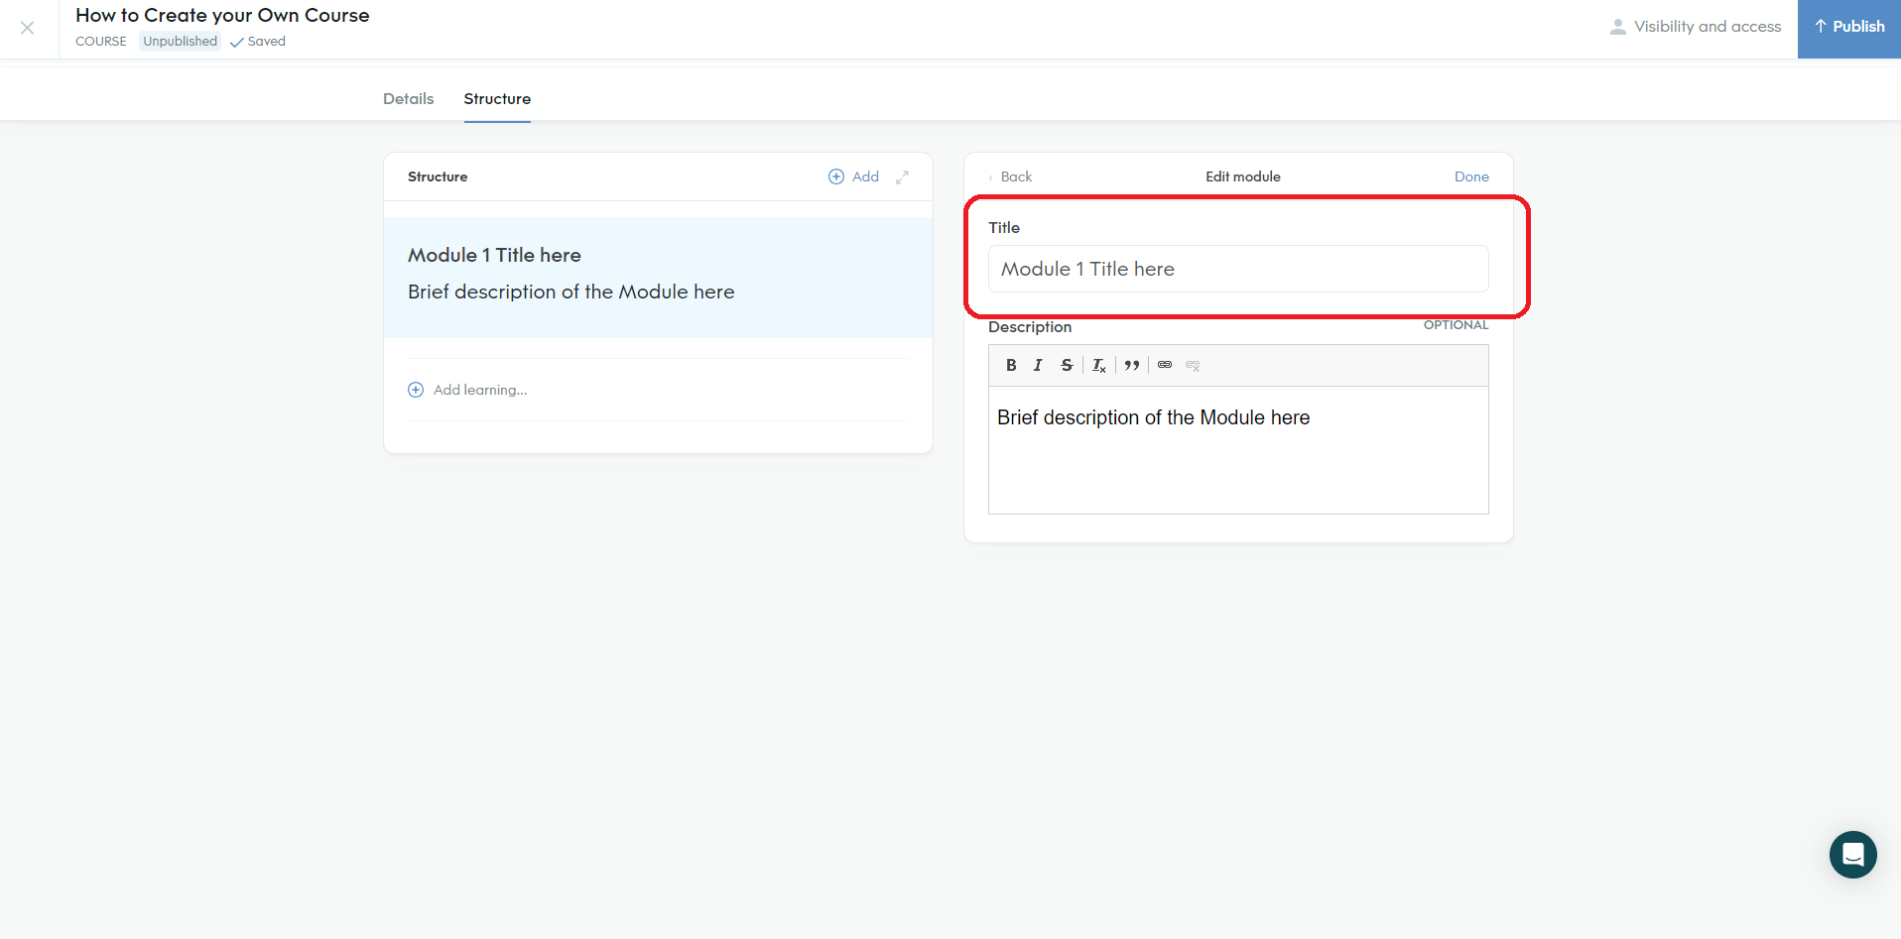Click the Bold formatting icon

pos(1011,365)
